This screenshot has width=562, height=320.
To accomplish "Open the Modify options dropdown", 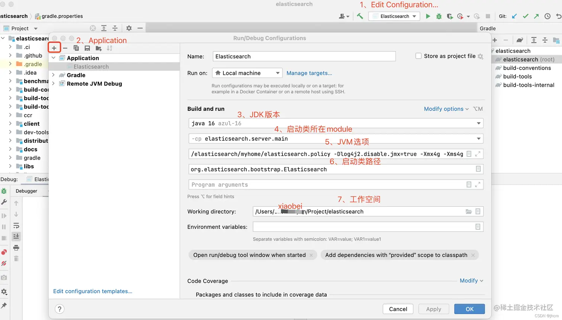I will coord(446,109).
